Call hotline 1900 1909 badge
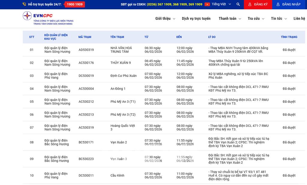307x185 pixels. coord(75,4)
